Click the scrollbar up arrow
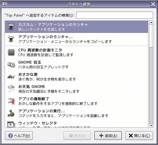Image resolution: width=158 pixels, height=145 pixels. click(151, 22)
